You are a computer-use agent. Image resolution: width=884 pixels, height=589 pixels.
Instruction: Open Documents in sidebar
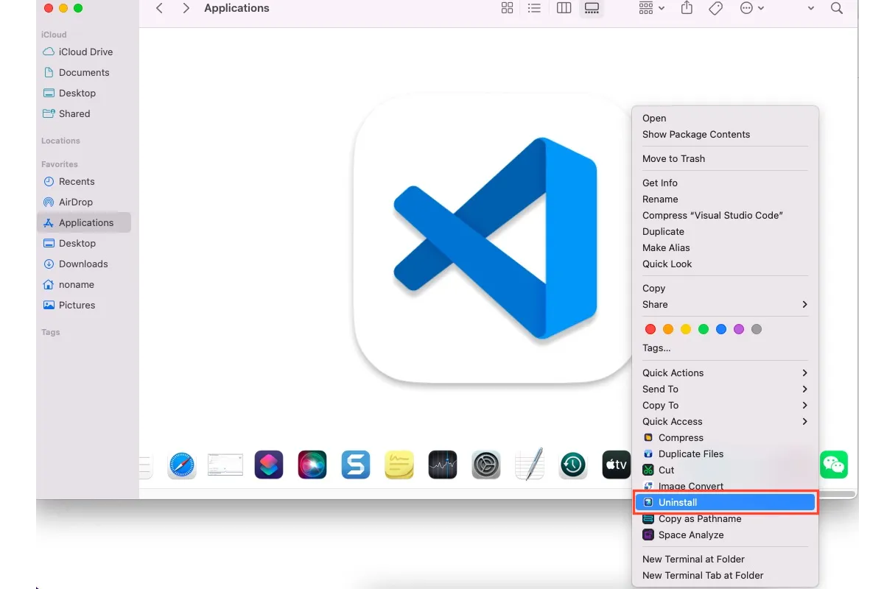pyautogui.click(x=84, y=72)
